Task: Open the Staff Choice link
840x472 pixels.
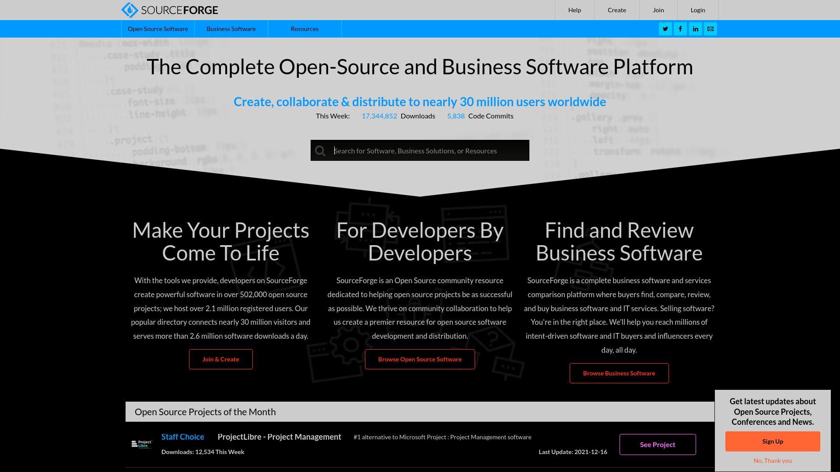Action: (x=182, y=437)
